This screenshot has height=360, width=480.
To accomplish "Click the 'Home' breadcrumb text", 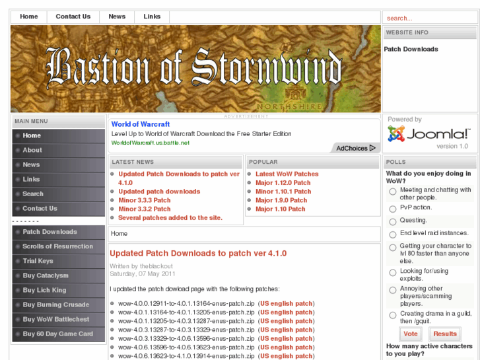I will tap(119, 233).
